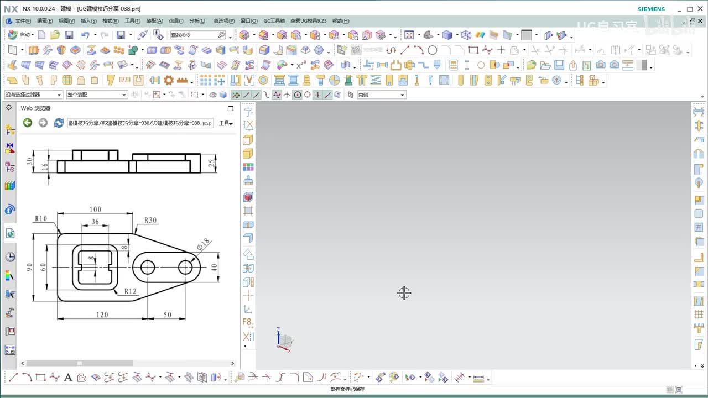Click the gear-shaped icon in the fourth toolbar row

(169, 80)
